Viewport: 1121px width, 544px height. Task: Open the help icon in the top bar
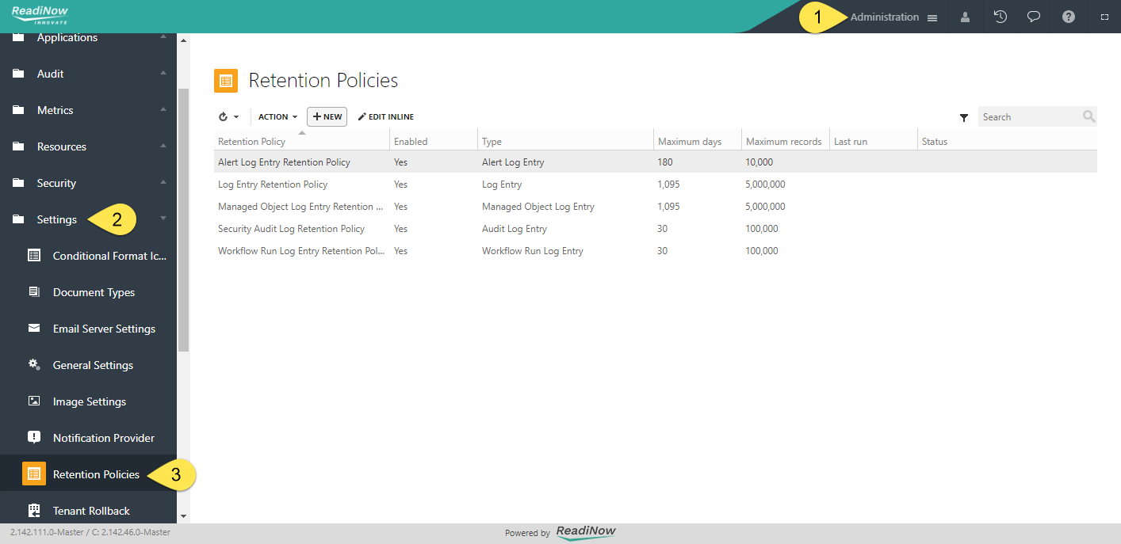point(1067,16)
